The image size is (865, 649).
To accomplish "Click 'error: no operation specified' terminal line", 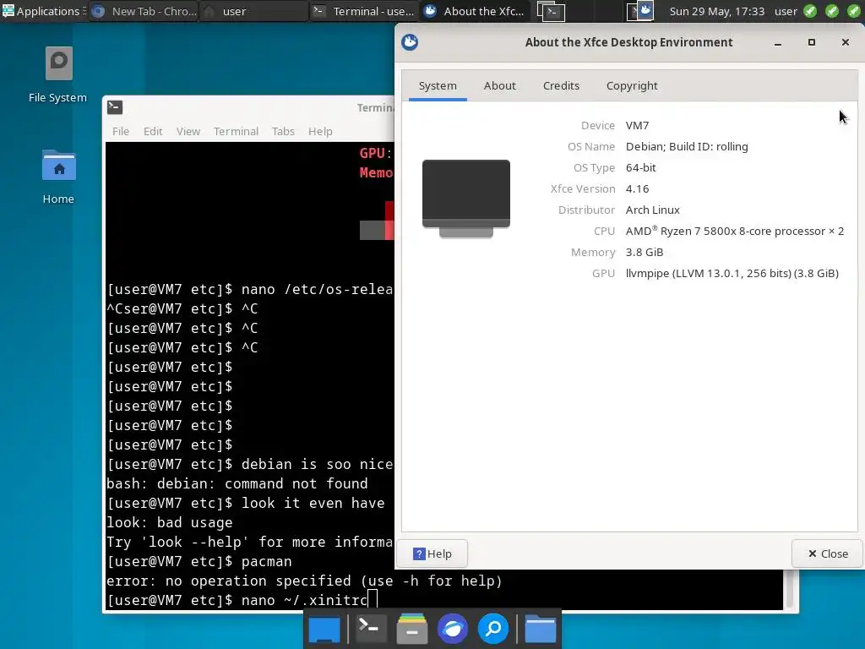I will click(304, 581).
